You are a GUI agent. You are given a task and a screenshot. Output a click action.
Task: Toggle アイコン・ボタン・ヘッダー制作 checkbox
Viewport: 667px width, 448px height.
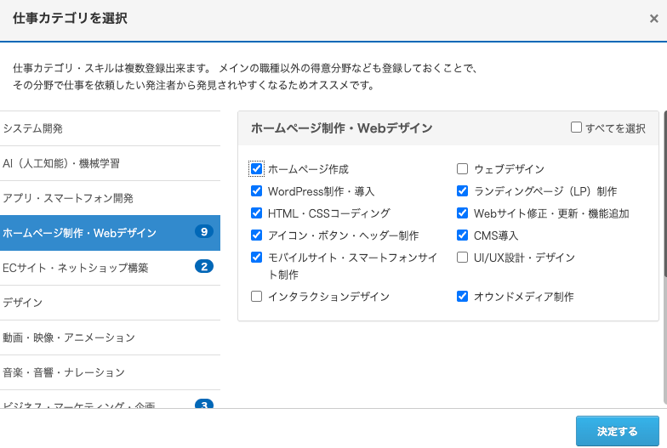point(257,235)
